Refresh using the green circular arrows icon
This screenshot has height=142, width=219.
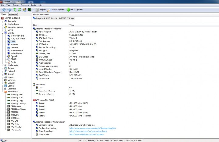[19, 10]
